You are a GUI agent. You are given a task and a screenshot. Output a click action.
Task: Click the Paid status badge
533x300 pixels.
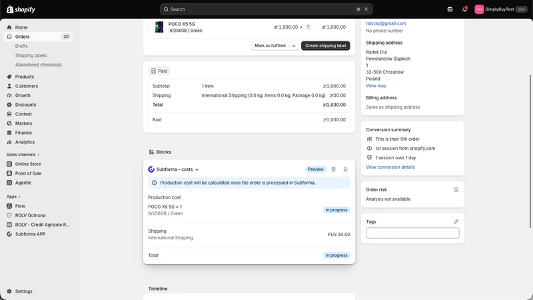coord(159,71)
